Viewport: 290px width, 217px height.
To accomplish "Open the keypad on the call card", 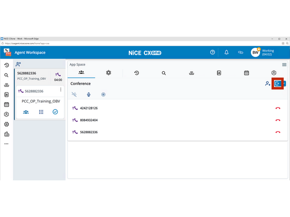I will [x=41, y=112].
